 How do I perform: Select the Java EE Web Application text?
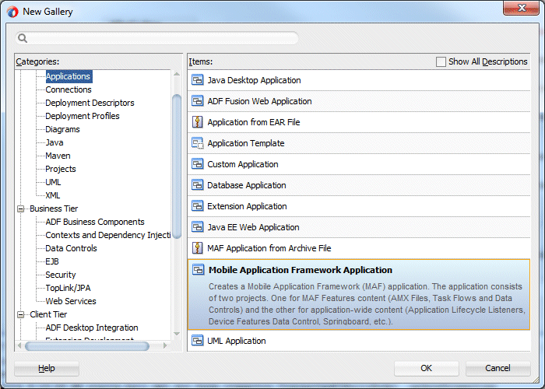tap(253, 227)
